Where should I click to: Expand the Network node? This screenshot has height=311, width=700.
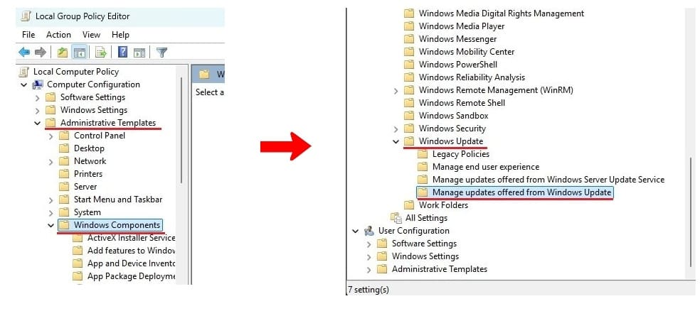[x=51, y=161]
